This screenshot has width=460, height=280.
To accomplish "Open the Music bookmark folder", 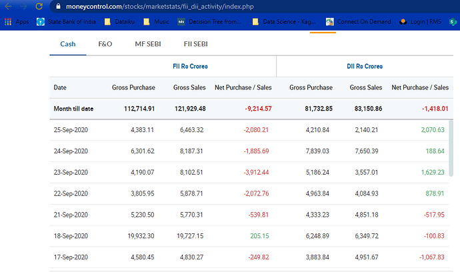I will [x=155, y=22].
